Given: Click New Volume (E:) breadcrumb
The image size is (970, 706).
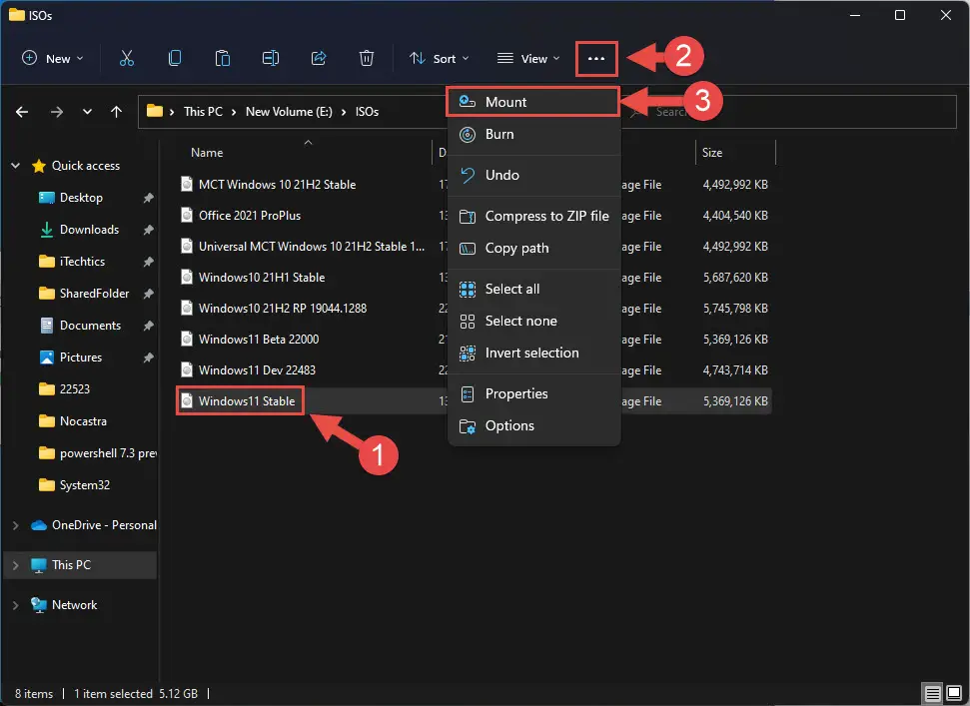Looking at the screenshot, I should click(289, 112).
